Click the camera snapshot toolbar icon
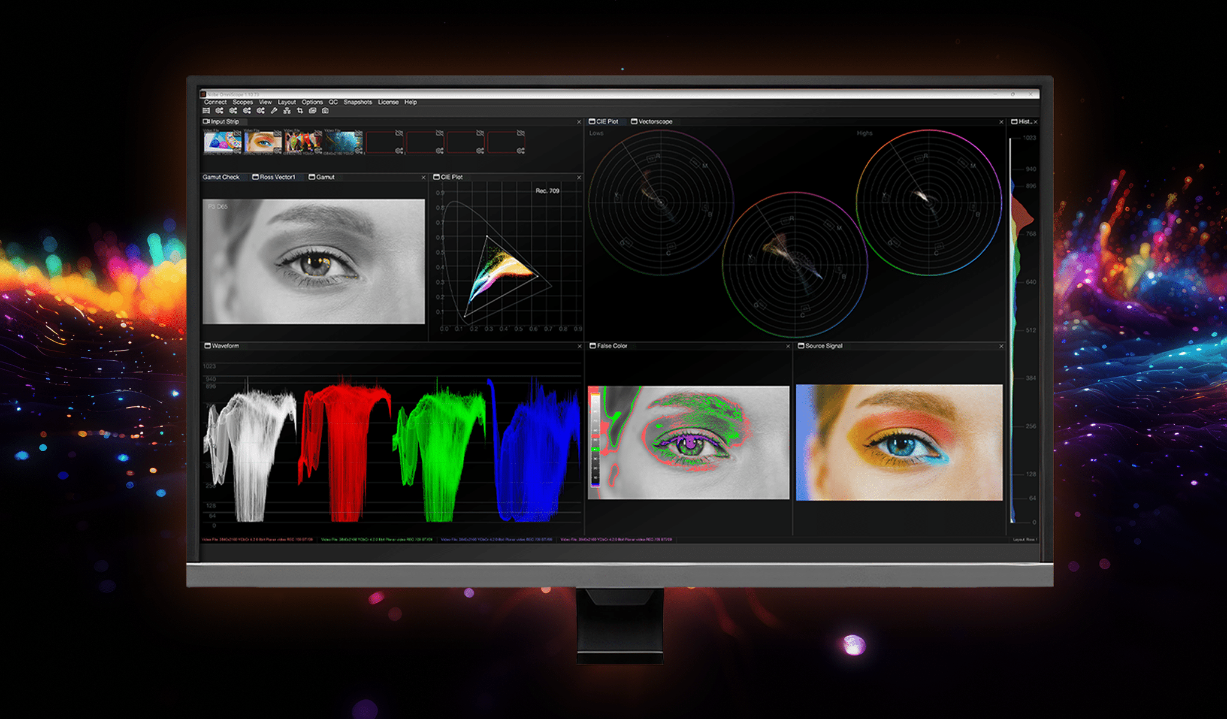 coord(325,111)
